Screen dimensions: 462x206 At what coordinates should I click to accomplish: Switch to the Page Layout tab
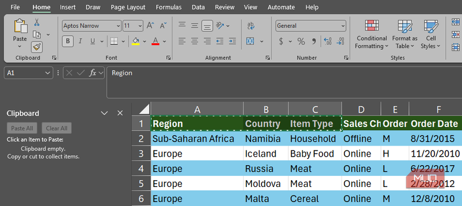(x=128, y=7)
